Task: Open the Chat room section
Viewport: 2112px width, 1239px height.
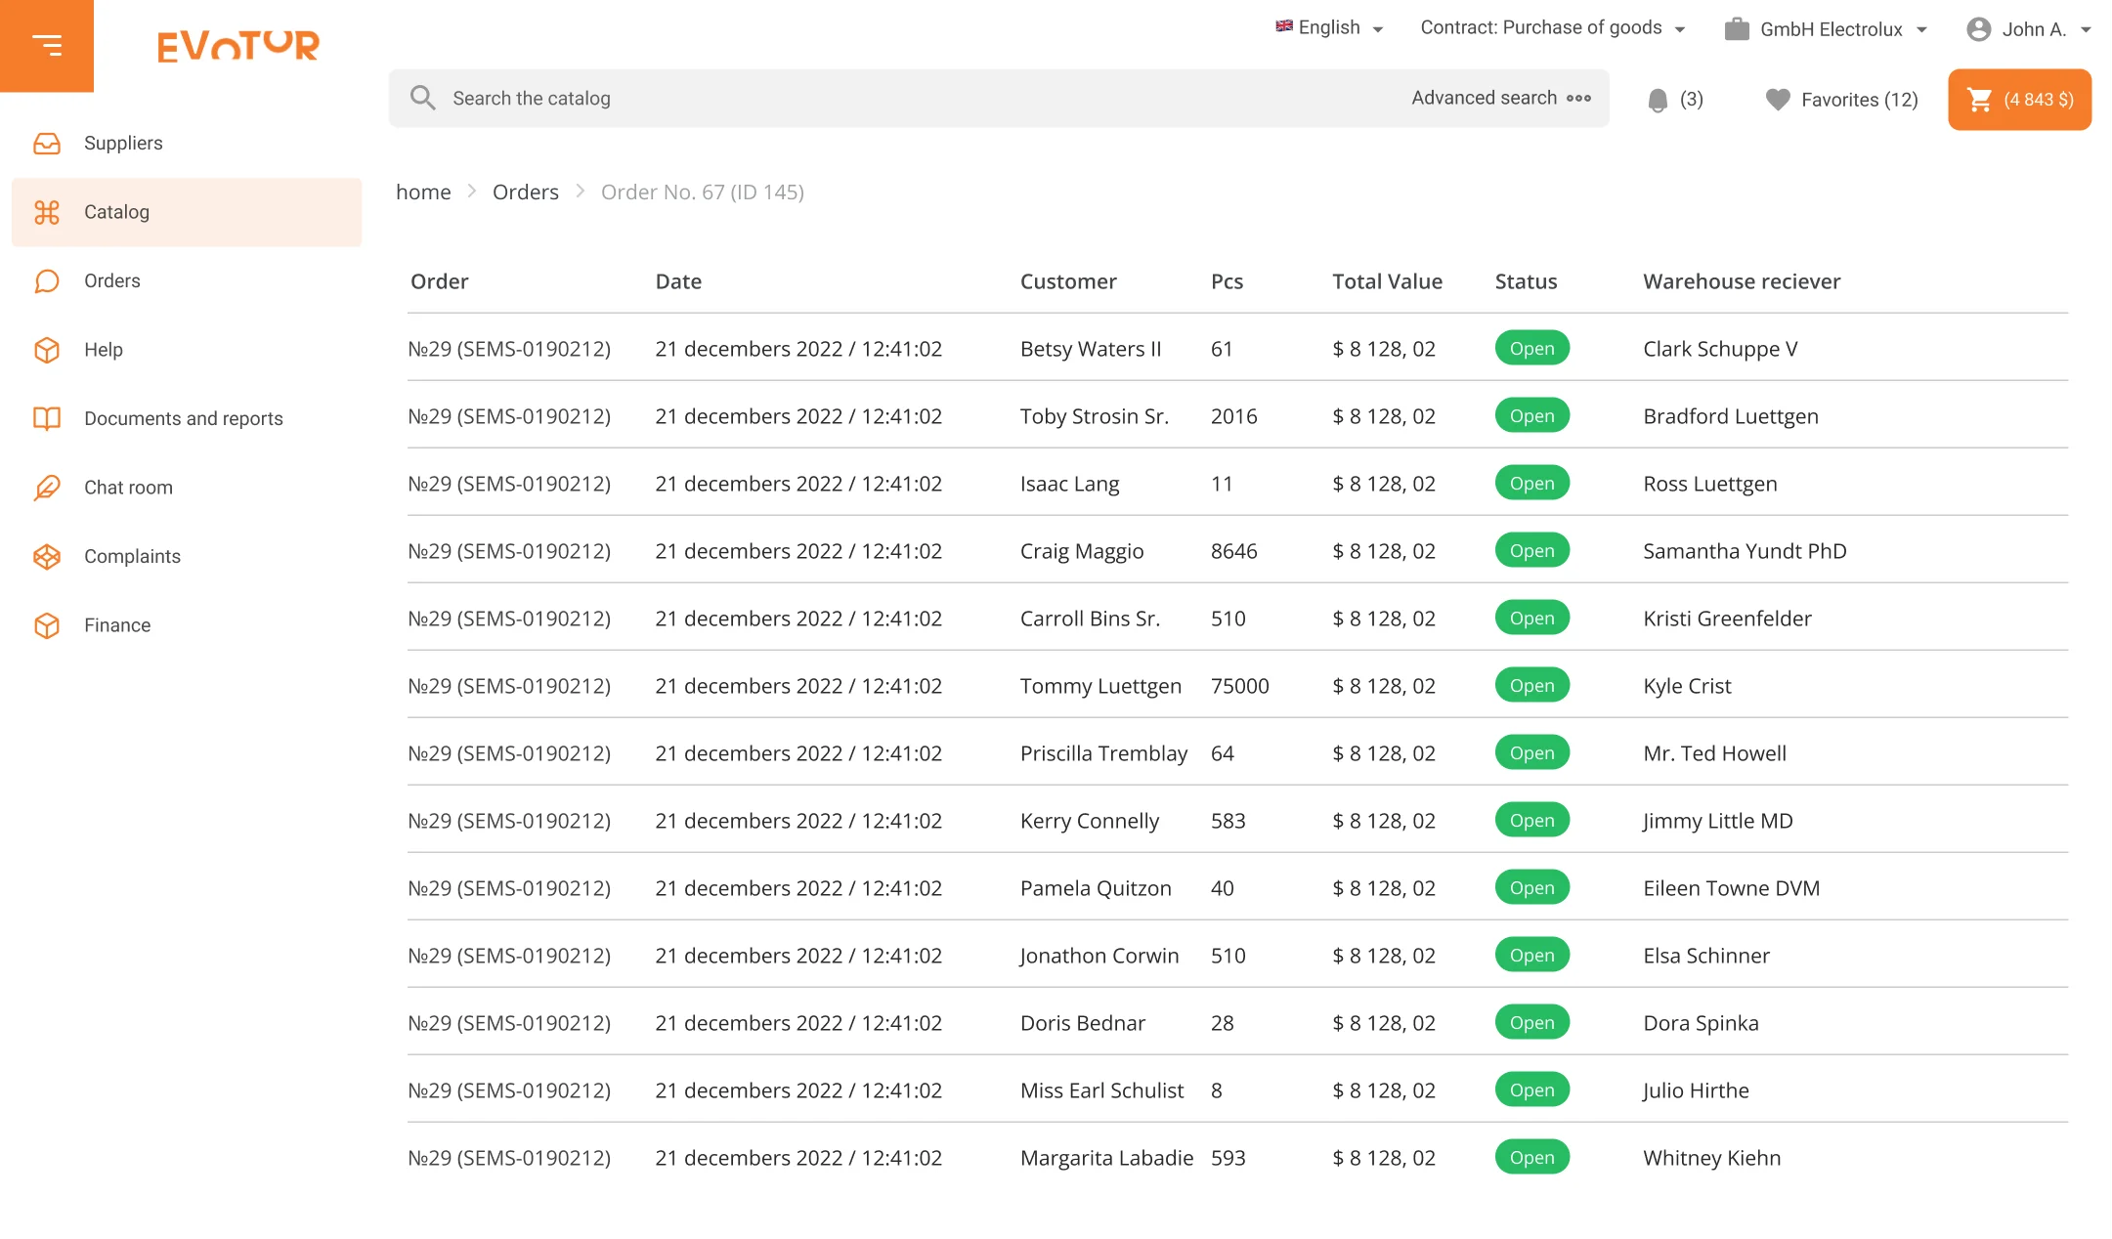Action: point(187,488)
